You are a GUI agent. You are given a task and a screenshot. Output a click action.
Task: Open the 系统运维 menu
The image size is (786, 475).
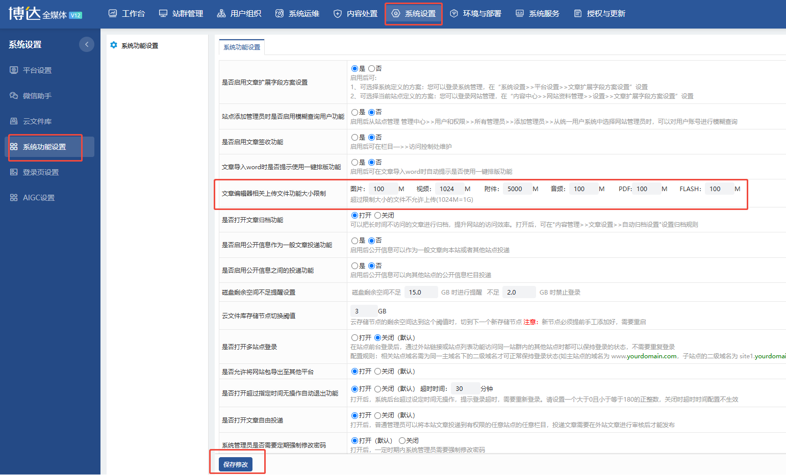tap(297, 14)
